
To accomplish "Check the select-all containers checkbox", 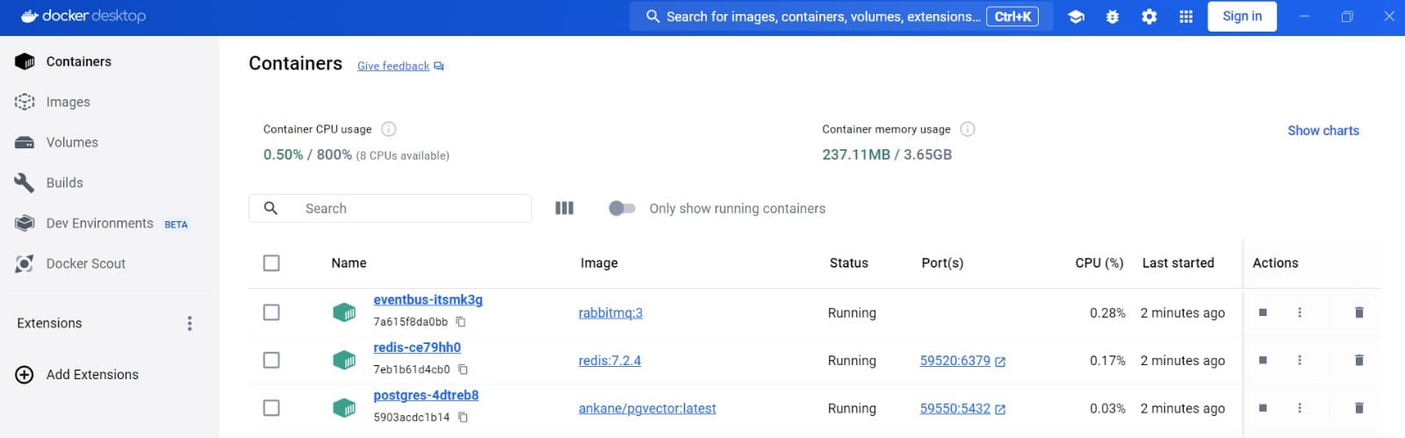I will point(271,263).
